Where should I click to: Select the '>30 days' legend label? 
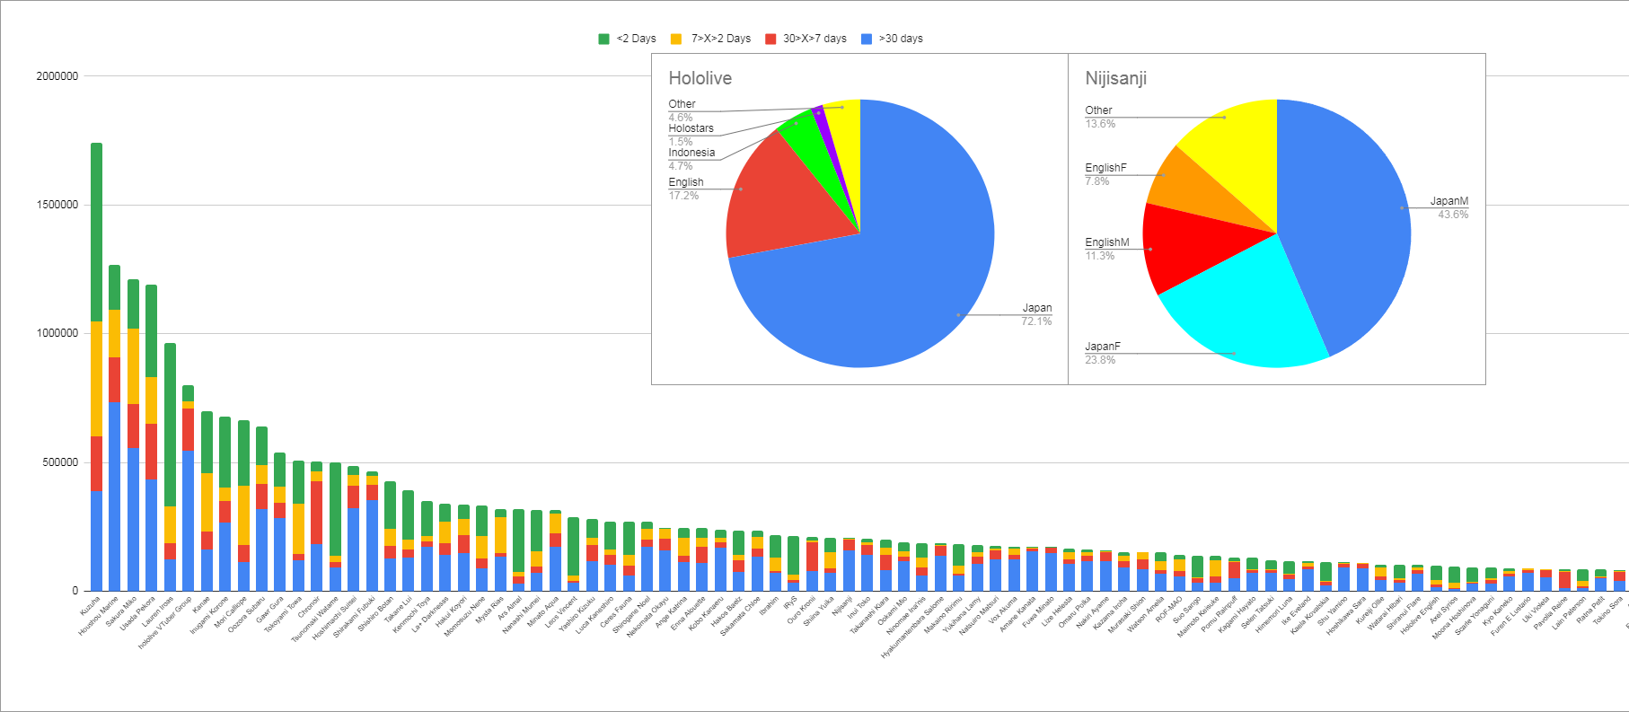tap(901, 39)
